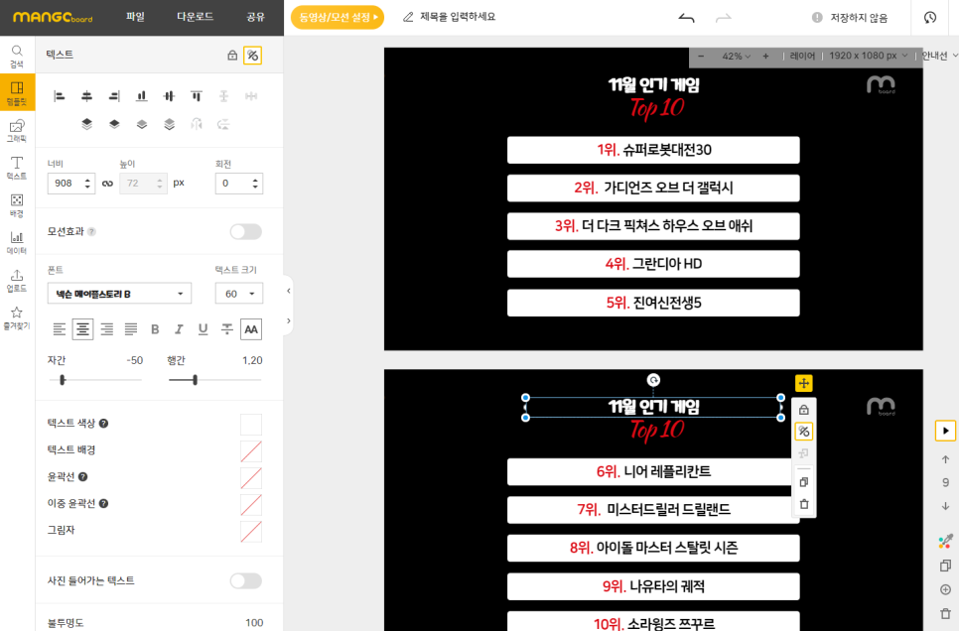The image size is (959, 631).
Task: Click the MANGOboard logo
Action: tap(53, 17)
